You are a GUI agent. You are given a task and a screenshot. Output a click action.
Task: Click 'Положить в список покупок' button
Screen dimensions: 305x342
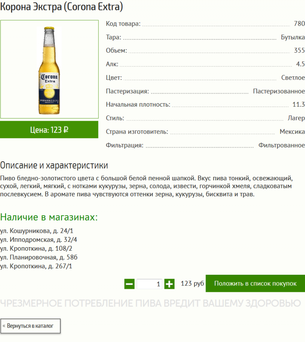coord(255,283)
